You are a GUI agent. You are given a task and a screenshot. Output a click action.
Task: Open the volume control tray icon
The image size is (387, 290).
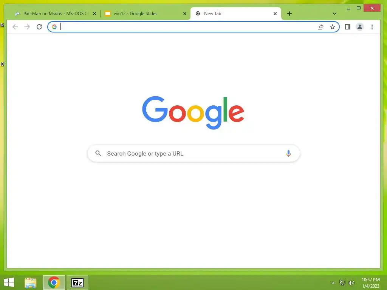(x=351, y=282)
